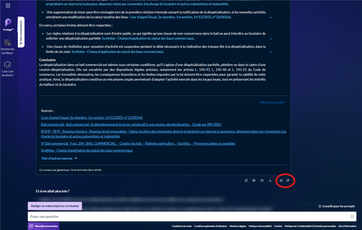Send the answer by email icon
The image size is (362, 230).
(x=262, y=180)
